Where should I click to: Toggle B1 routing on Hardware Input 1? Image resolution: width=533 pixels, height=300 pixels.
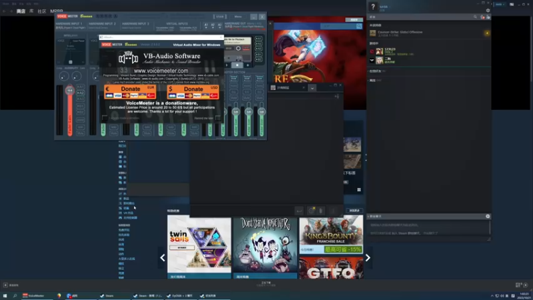click(x=80, y=106)
